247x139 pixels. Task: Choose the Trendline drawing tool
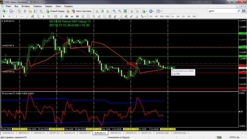27,16
